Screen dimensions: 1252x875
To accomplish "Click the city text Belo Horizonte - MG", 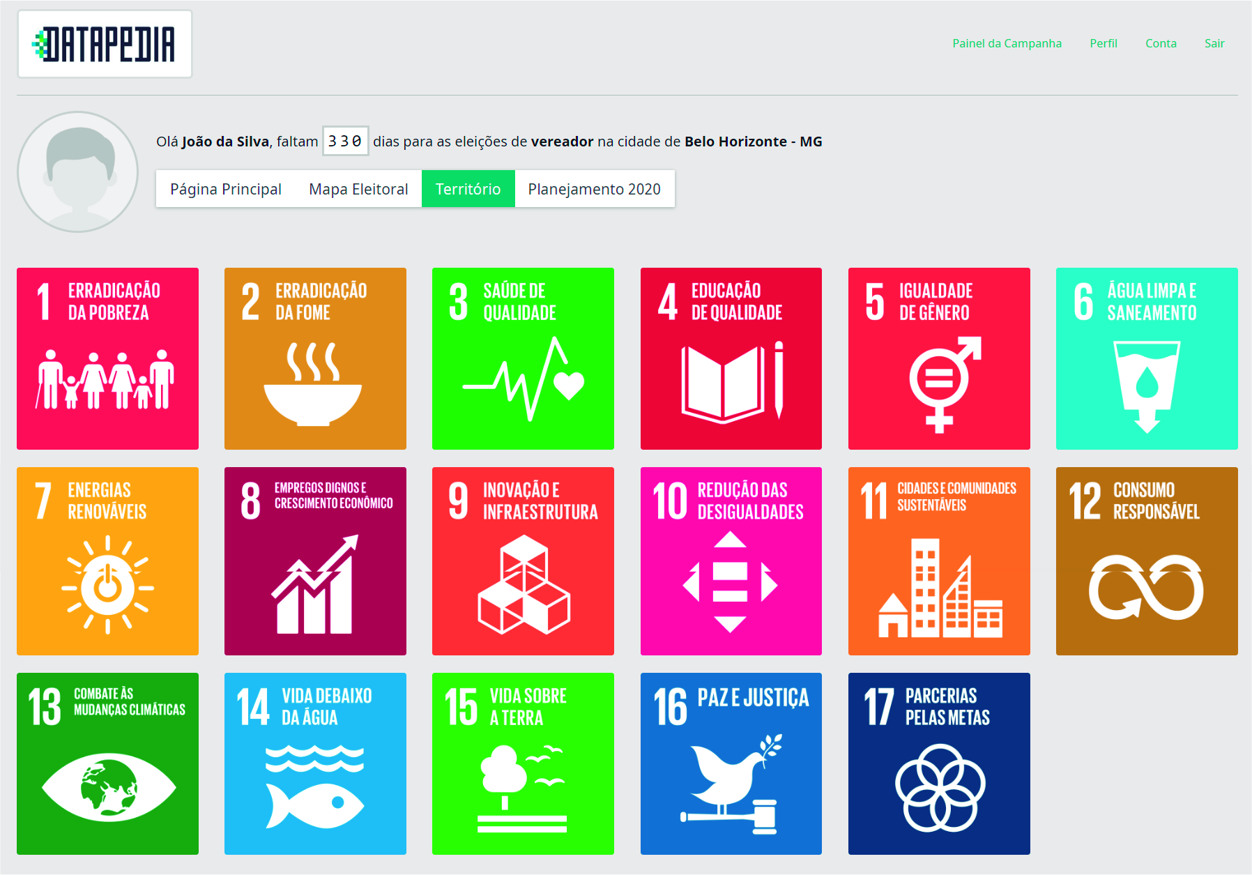I will (x=754, y=142).
